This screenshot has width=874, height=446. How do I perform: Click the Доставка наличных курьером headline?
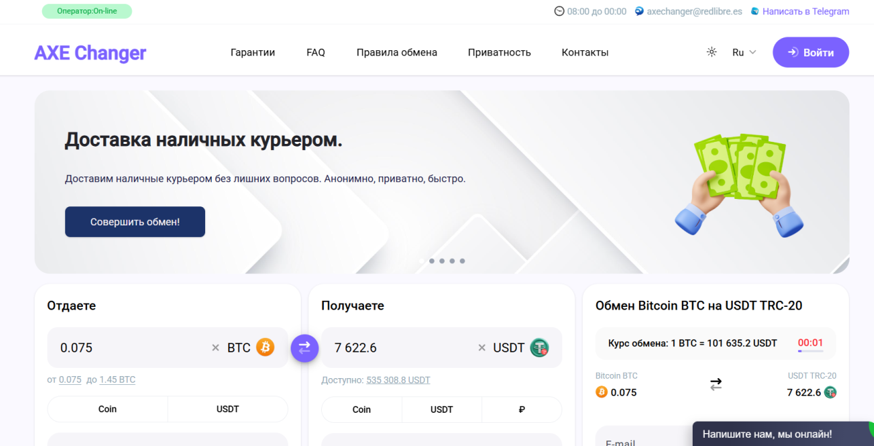(x=204, y=140)
